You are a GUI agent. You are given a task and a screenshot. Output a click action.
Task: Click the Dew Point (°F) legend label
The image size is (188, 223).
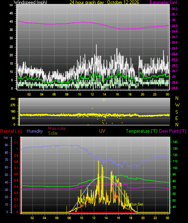pos(173,131)
